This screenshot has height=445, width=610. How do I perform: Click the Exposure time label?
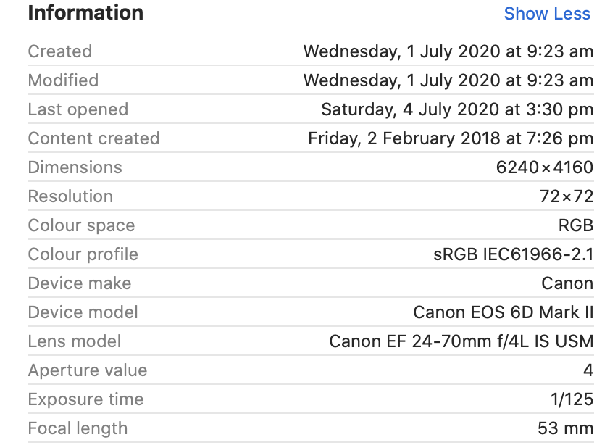[x=85, y=399]
